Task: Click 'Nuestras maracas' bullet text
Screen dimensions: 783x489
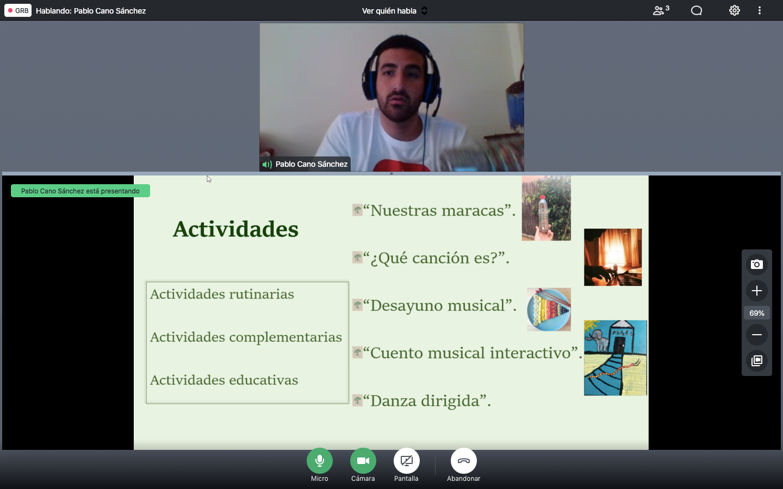Action: pyautogui.click(x=439, y=210)
